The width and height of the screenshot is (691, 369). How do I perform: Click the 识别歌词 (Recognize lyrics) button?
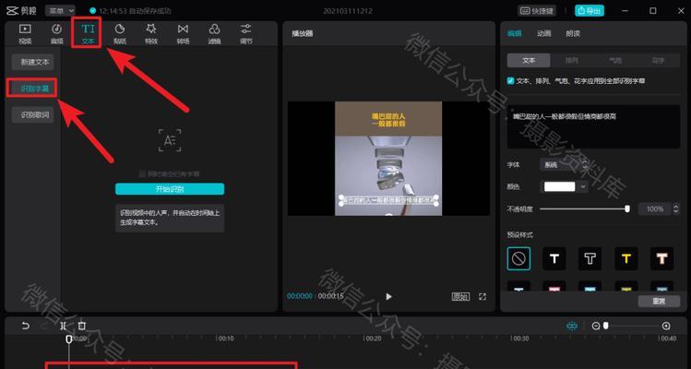pyautogui.click(x=33, y=114)
